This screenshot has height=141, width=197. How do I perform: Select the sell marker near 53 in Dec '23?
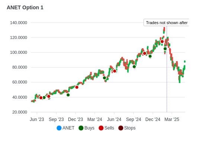[x=77, y=87]
